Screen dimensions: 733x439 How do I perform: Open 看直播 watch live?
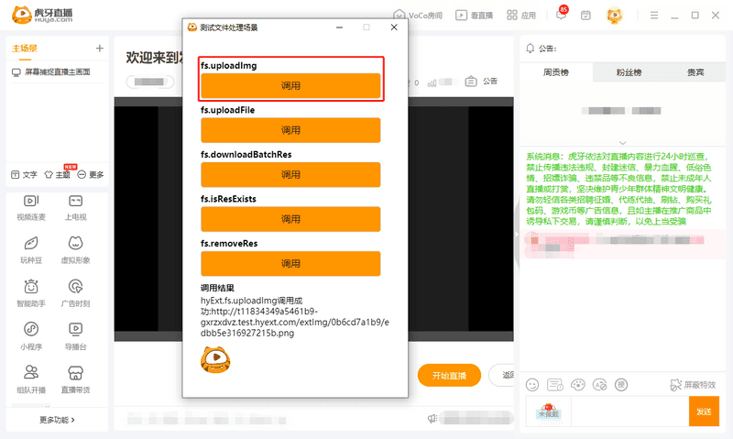click(474, 15)
